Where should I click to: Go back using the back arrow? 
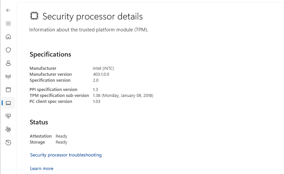(x=8, y=10)
